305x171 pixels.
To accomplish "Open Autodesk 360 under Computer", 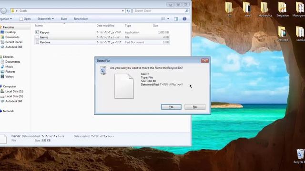I will tap(13, 101).
